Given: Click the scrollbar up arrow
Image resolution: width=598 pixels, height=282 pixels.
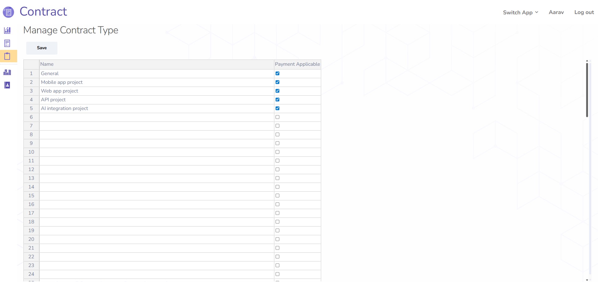Looking at the screenshot, I should [x=587, y=61].
